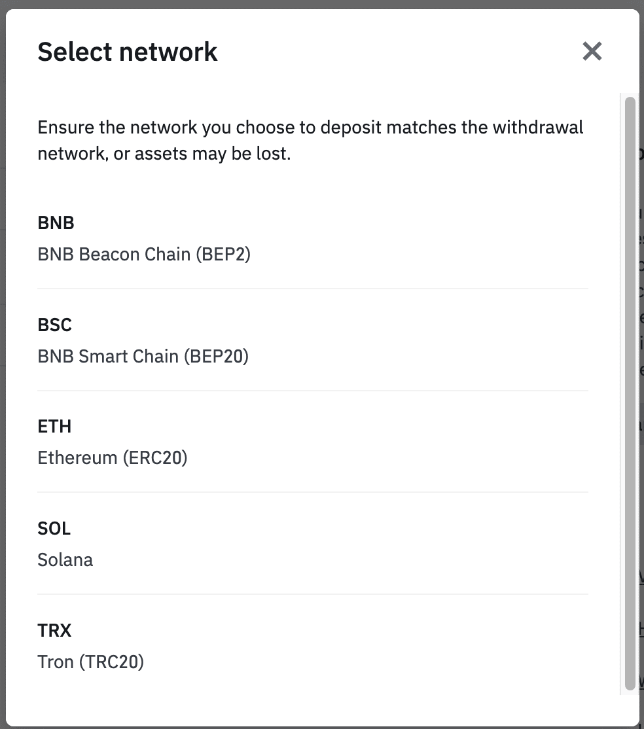Click the bold BSC ticker label

(x=55, y=325)
